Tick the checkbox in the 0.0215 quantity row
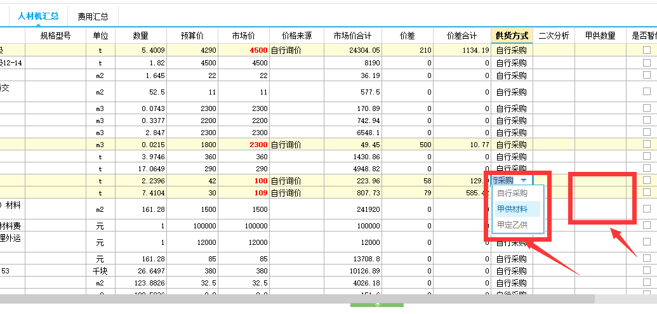Viewport: 657px width, 314px height. coord(646,145)
